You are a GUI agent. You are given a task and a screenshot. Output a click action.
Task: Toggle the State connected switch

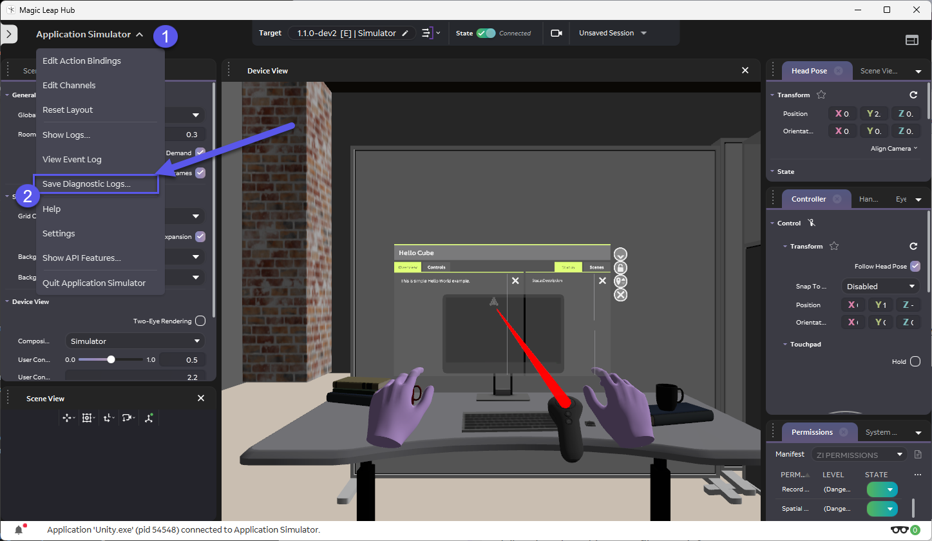coord(486,33)
